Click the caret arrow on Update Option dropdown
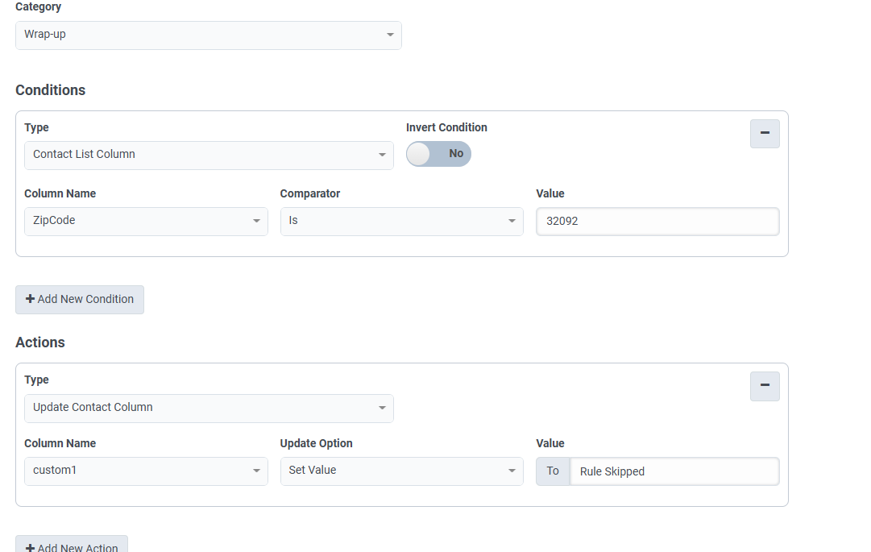Screen dimensions: 871x552 point(512,471)
